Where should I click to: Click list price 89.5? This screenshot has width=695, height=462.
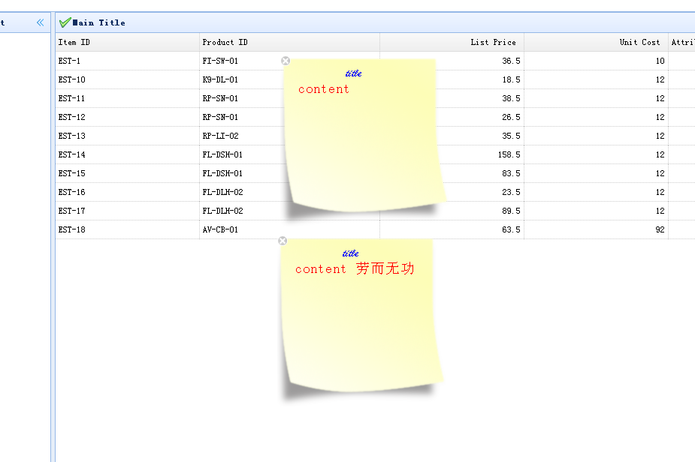point(511,211)
